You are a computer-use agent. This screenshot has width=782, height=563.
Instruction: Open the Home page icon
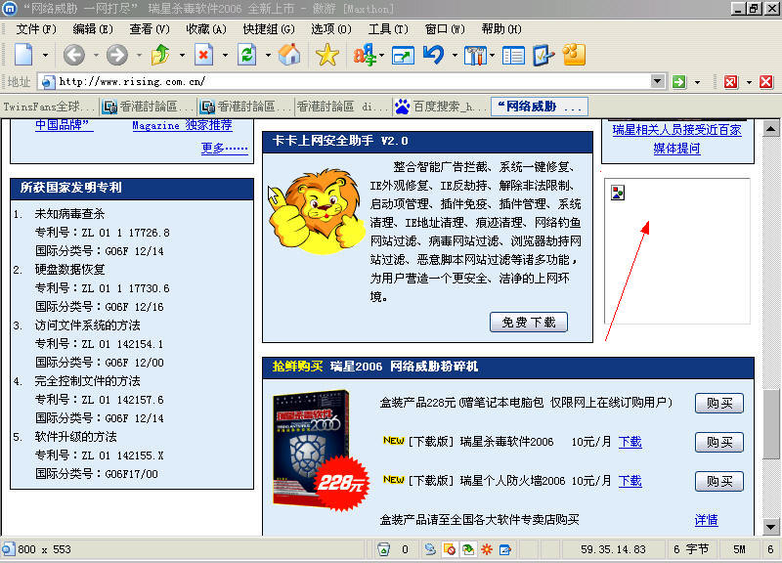(289, 55)
